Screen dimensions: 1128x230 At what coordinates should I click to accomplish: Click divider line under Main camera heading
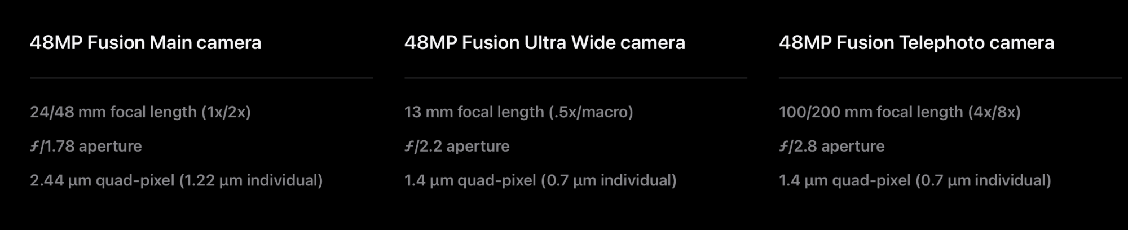click(201, 78)
